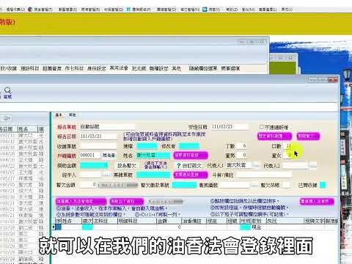Switch to the 基本 tab
The width and height of the screenshot is (352, 264).
click(x=59, y=115)
